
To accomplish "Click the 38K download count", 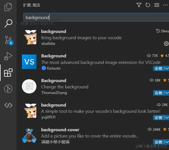I will 155,80.
